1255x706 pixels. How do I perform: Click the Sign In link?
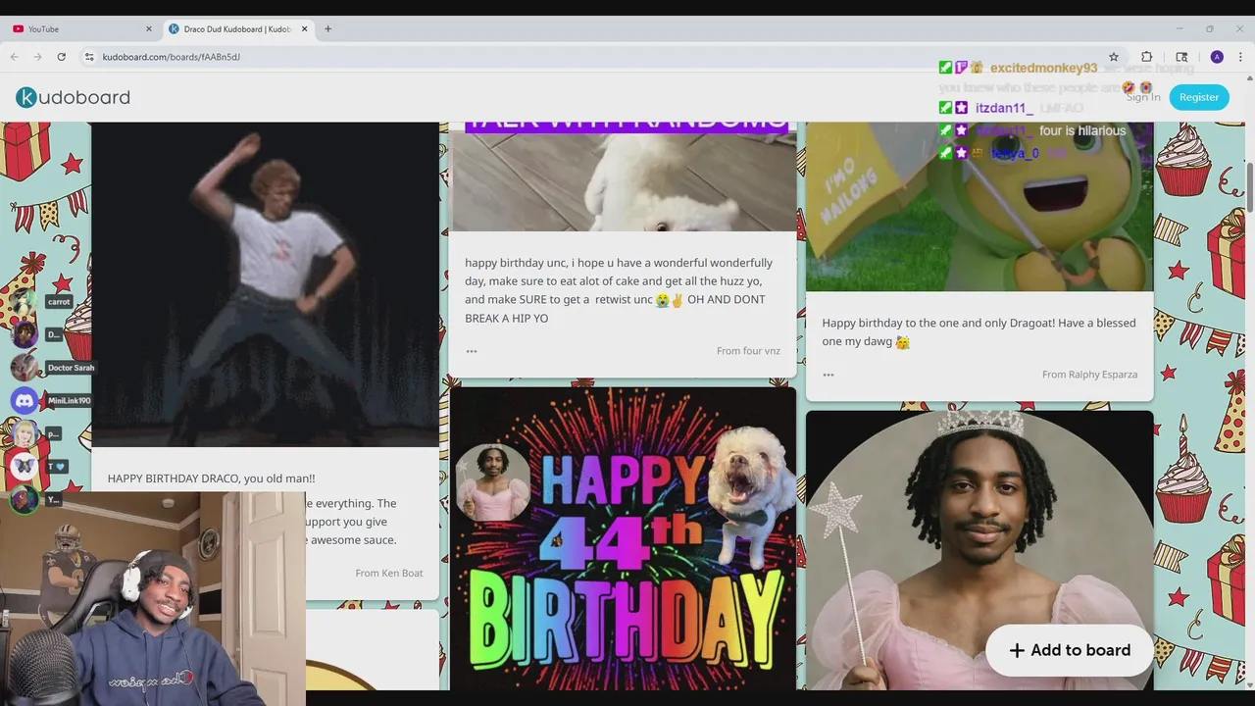pos(1143,97)
